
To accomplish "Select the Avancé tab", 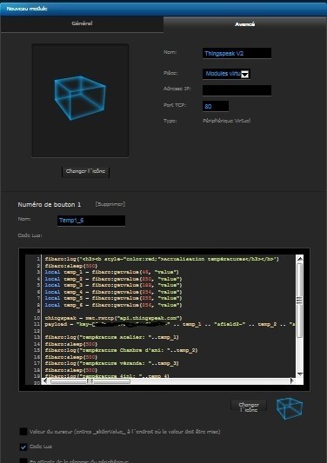I will click(244, 24).
